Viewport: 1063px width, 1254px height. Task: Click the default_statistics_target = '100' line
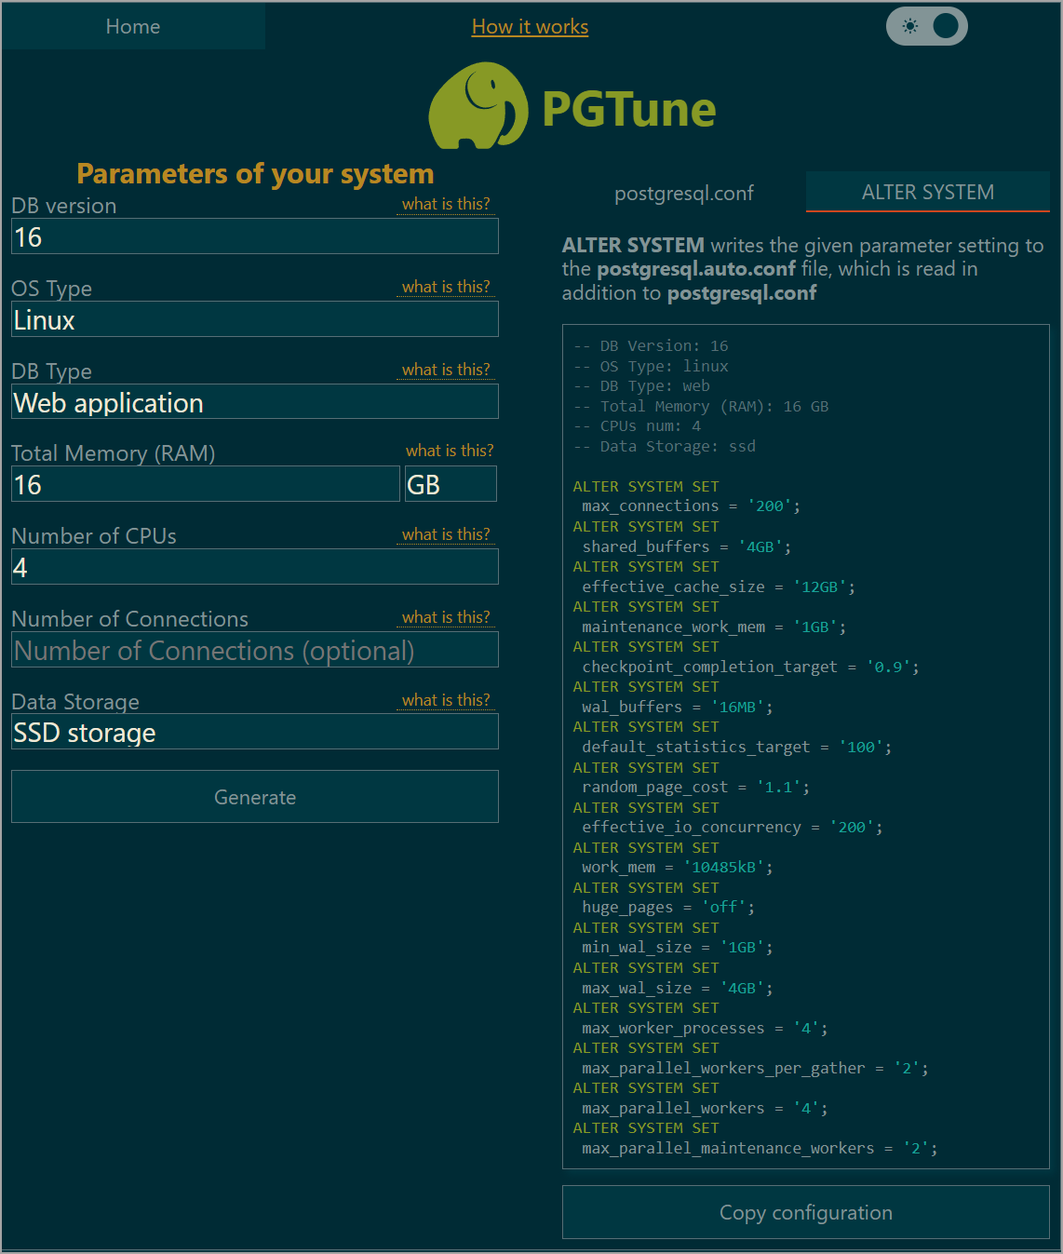click(x=736, y=747)
